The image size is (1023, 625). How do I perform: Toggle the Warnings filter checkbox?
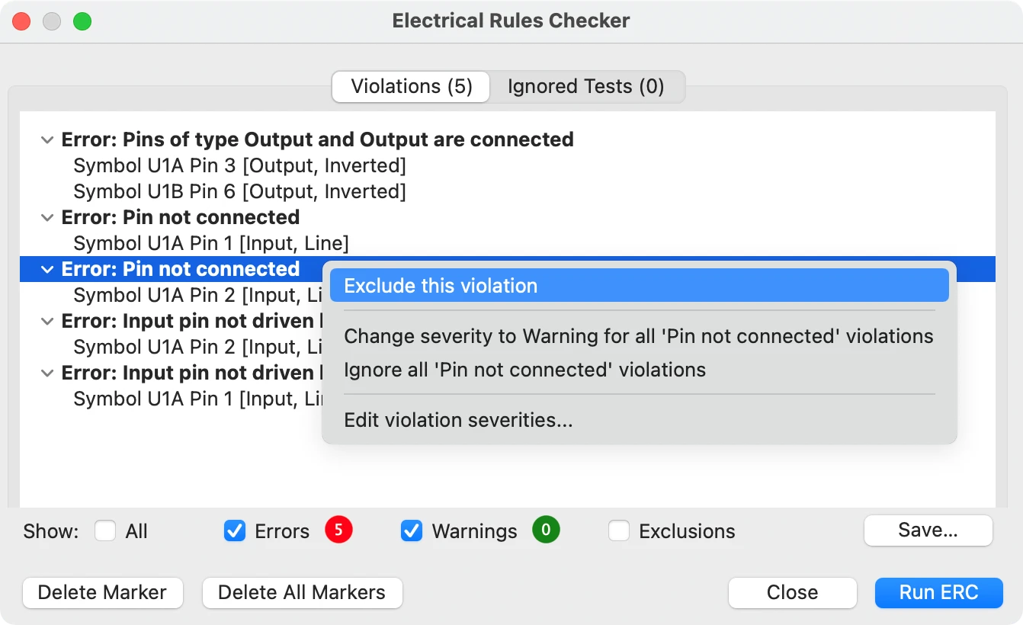point(412,531)
